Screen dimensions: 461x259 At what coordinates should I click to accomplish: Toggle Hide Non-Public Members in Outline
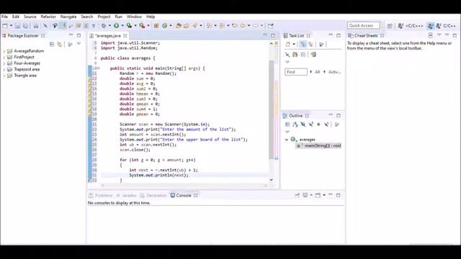click(x=318, y=124)
